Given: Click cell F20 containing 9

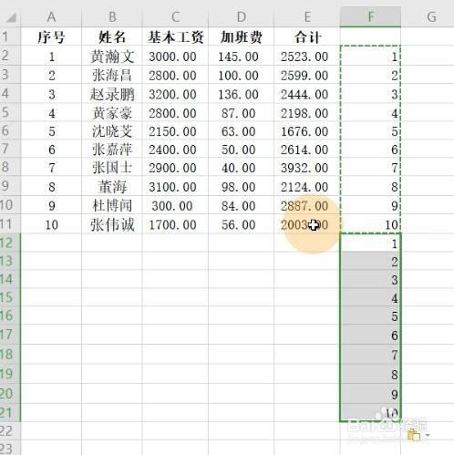Looking at the screenshot, I should pyautogui.click(x=370, y=394).
